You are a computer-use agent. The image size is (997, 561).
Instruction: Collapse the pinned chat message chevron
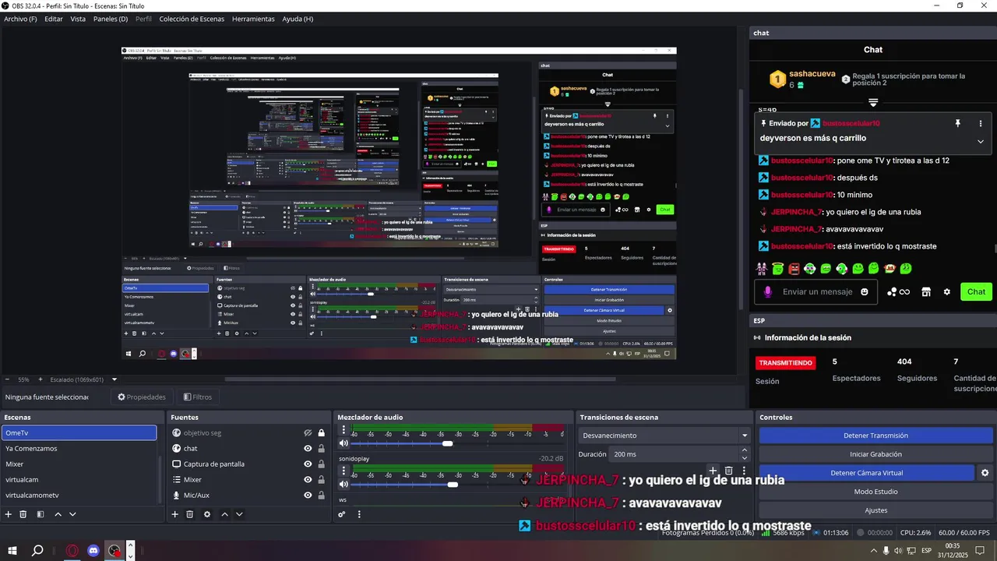tap(980, 141)
